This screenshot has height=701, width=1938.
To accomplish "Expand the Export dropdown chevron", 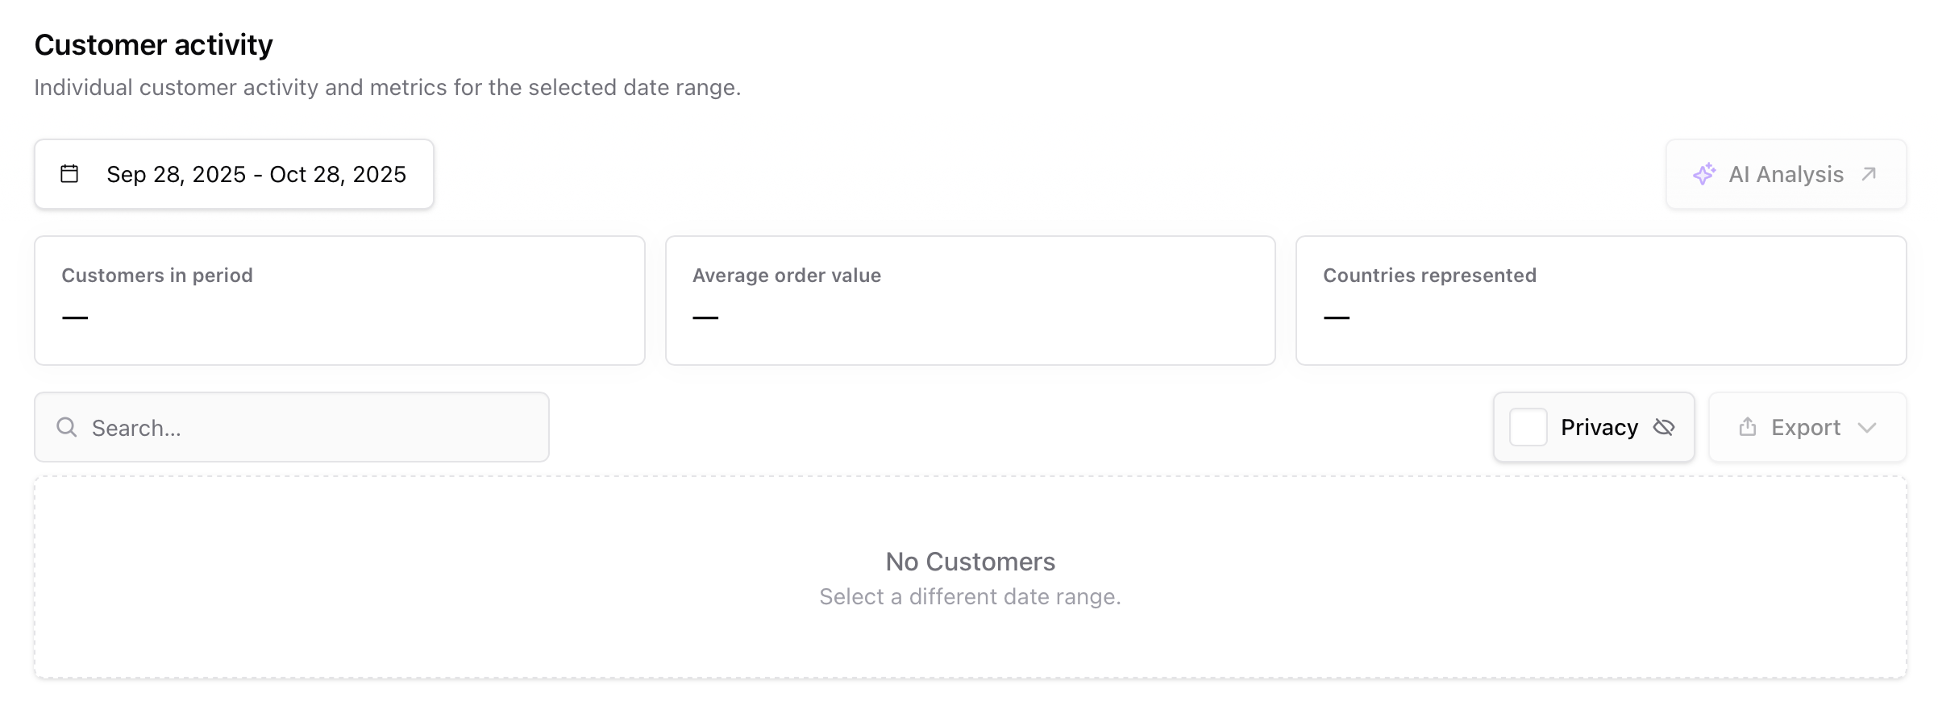I will tap(1869, 428).
